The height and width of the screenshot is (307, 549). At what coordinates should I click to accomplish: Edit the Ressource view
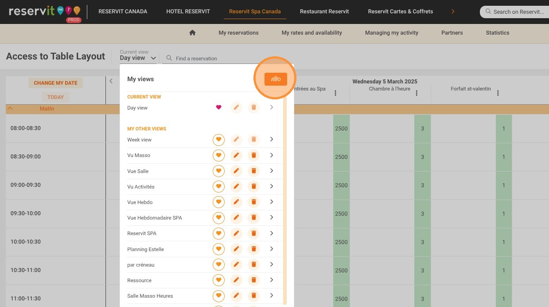(x=237, y=280)
